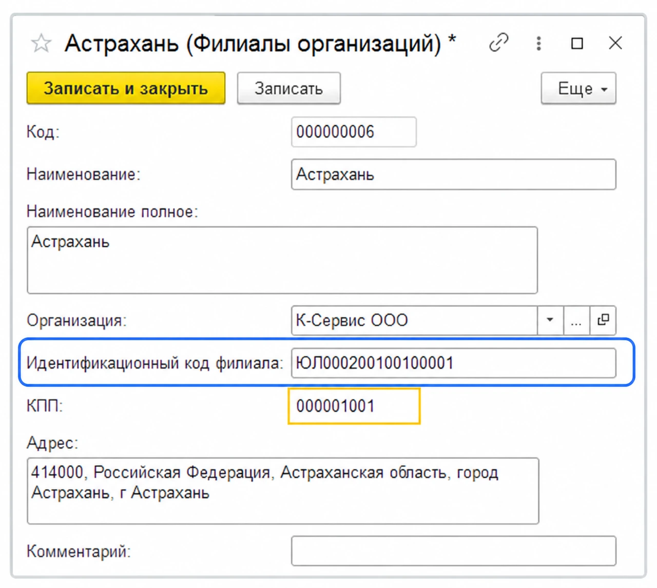Focus the Код field with 000000006
The width and height of the screenshot is (657, 588).
click(x=354, y=132)
